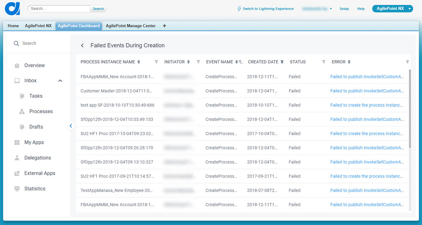Click the sidebar search magnifier icon

16,44
